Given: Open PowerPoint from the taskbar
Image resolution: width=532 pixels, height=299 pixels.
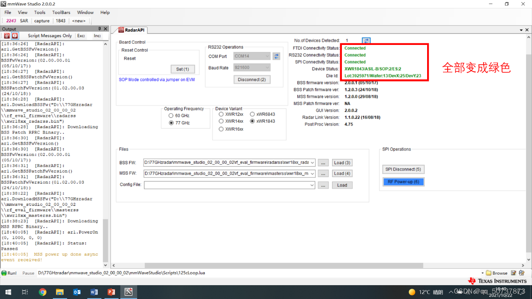Looking at the screenshot, I should tap(111, 292).
